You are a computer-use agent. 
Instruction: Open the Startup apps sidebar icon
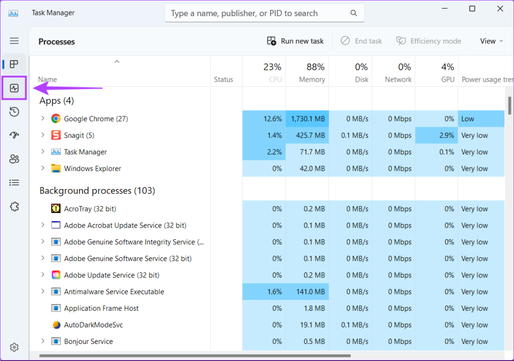[14, 135]
